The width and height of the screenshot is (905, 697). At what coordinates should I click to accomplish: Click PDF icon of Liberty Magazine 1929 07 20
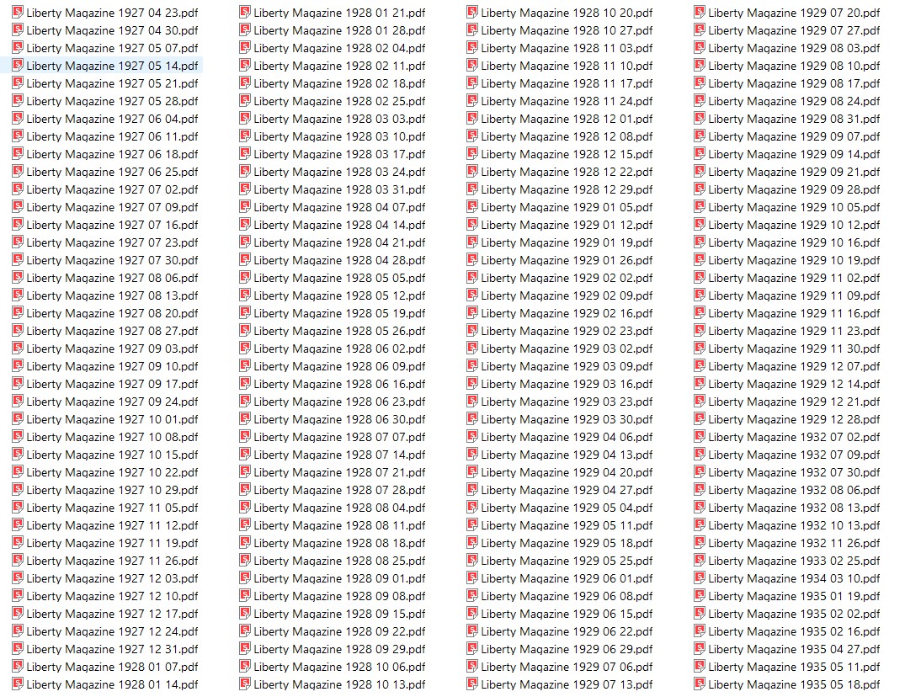pos(700,12)
